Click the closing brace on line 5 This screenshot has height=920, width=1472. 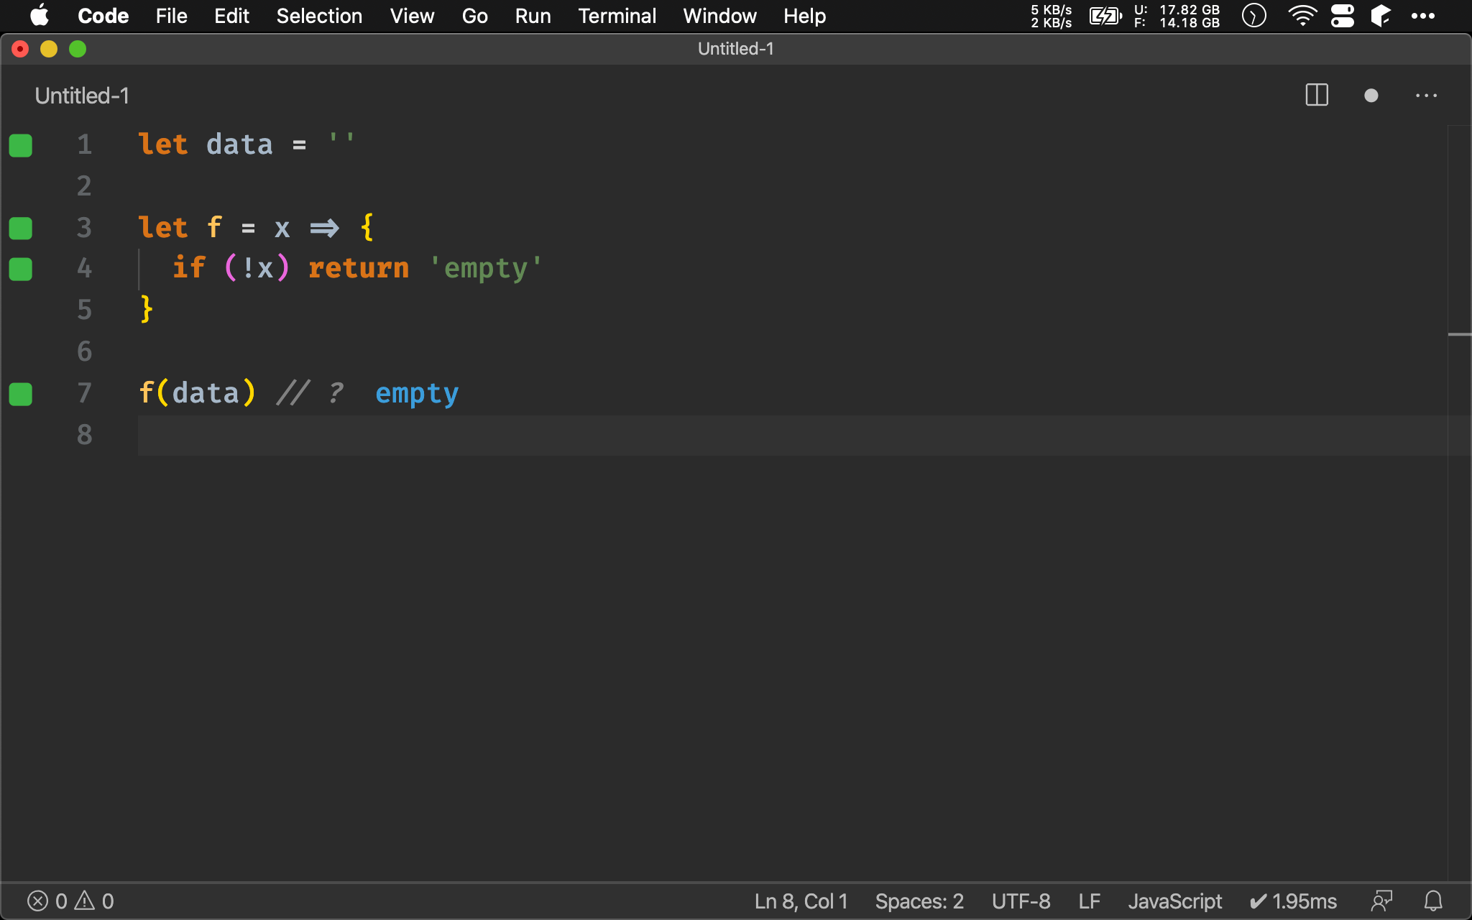click(147, 310)
